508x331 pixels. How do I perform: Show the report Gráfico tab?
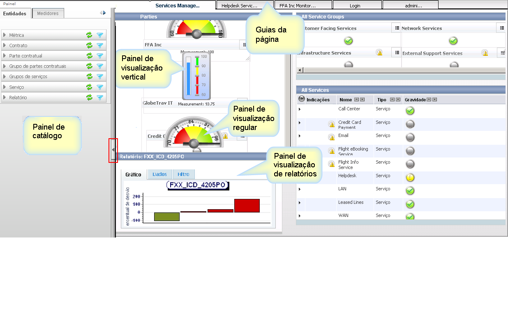point(133,174)
